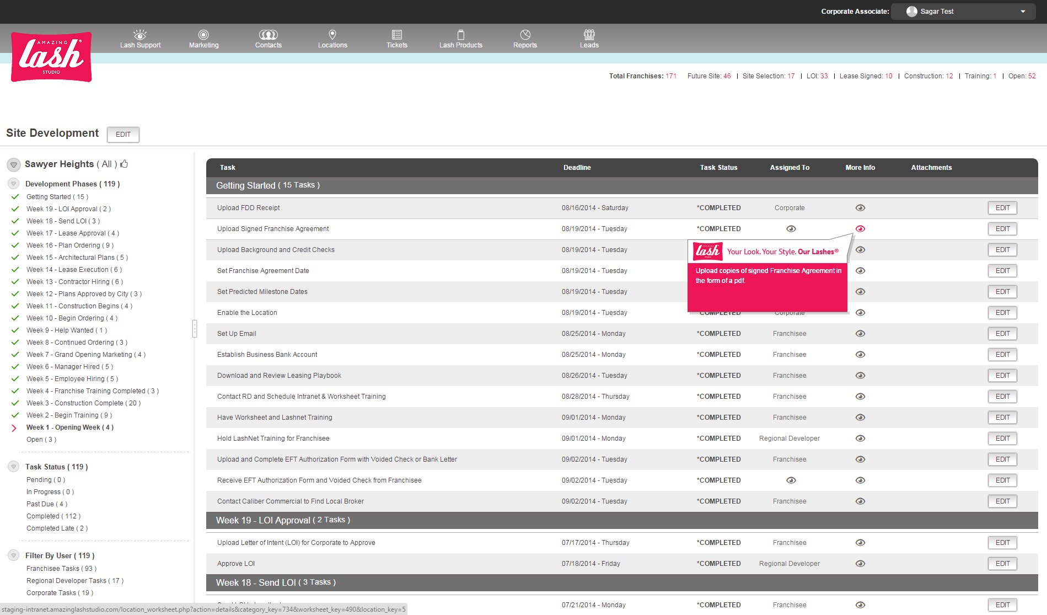Click the Leads group icon
The height and width of the screenshot is (615, 1047).
point(589,35)
